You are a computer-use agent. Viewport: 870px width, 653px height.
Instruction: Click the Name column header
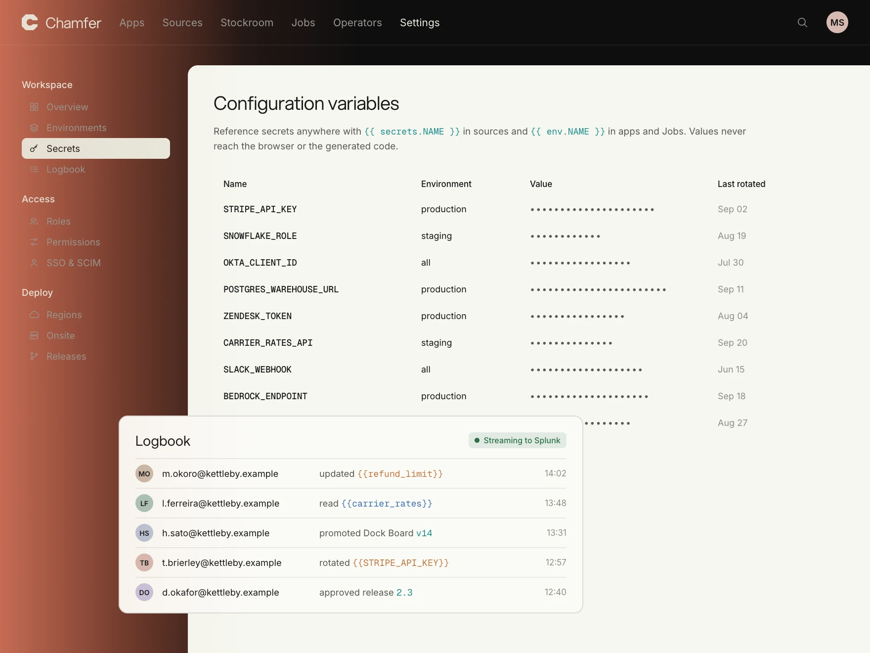(235, 184)
